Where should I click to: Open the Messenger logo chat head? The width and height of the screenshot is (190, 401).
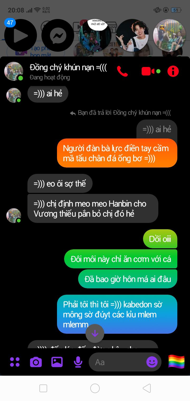(x=58, y=35)
